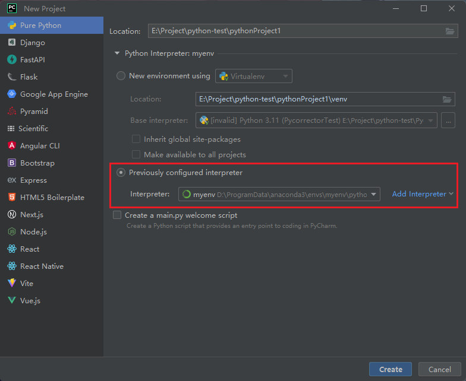This screenshot has height=381, width=466.
Task: Click the Angular CLI red icon
Action: [x=12, y=146]
